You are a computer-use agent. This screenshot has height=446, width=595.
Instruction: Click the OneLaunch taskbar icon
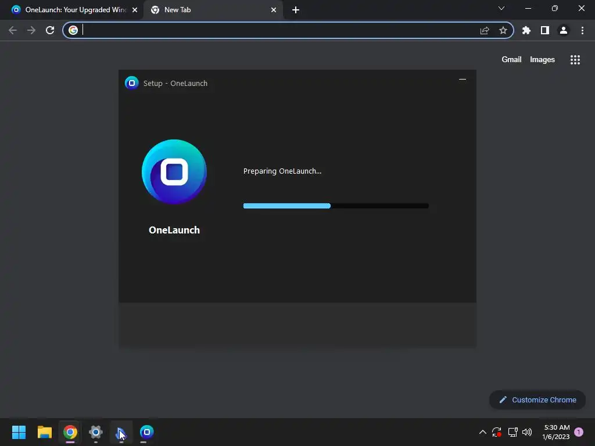146,432
